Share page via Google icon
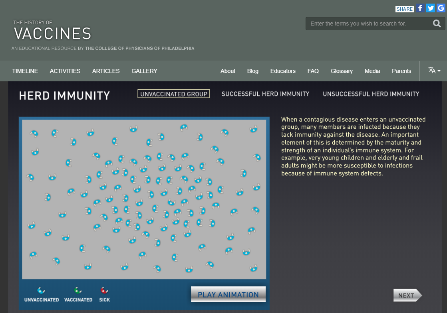The height and width of the screenshot is (313, 447). tap(441, 8)
